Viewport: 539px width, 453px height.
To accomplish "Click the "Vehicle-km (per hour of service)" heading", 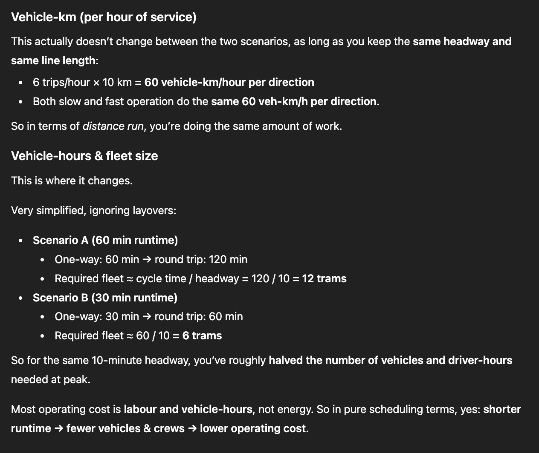I will (104, 17).
